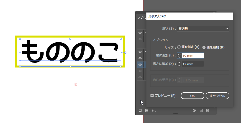Toggle the topmost eye icon in Appearance panel
Viewport: 241px width, 123px height.
(140, 33)
